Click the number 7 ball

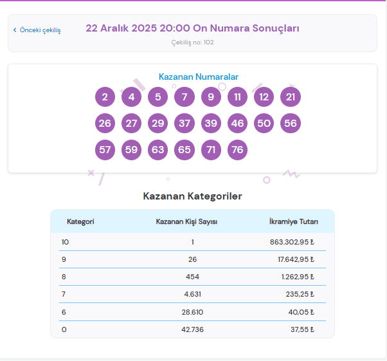click(x=184, y=97)
